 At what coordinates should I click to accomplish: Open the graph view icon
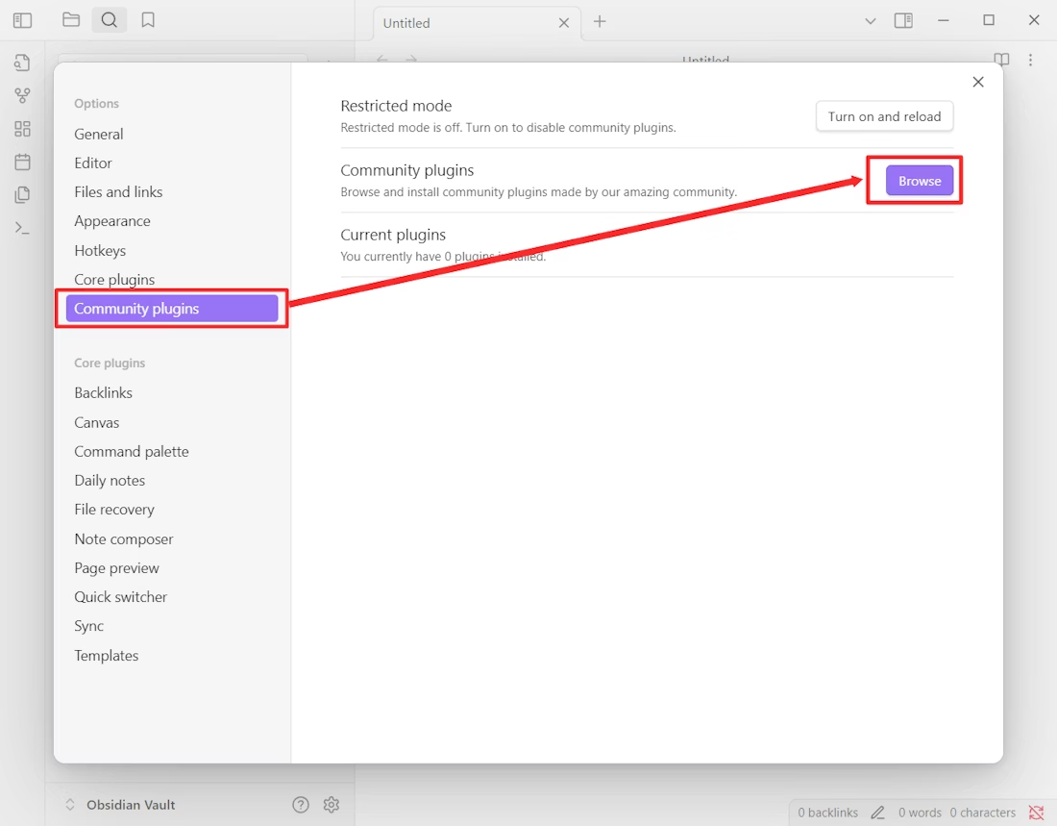pos(22,95)
